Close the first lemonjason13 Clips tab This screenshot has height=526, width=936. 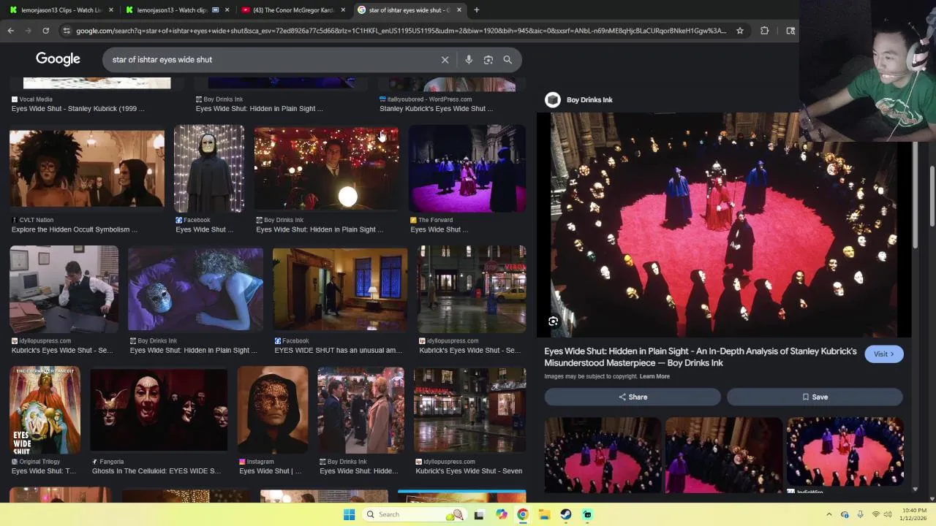pos(111,10)
